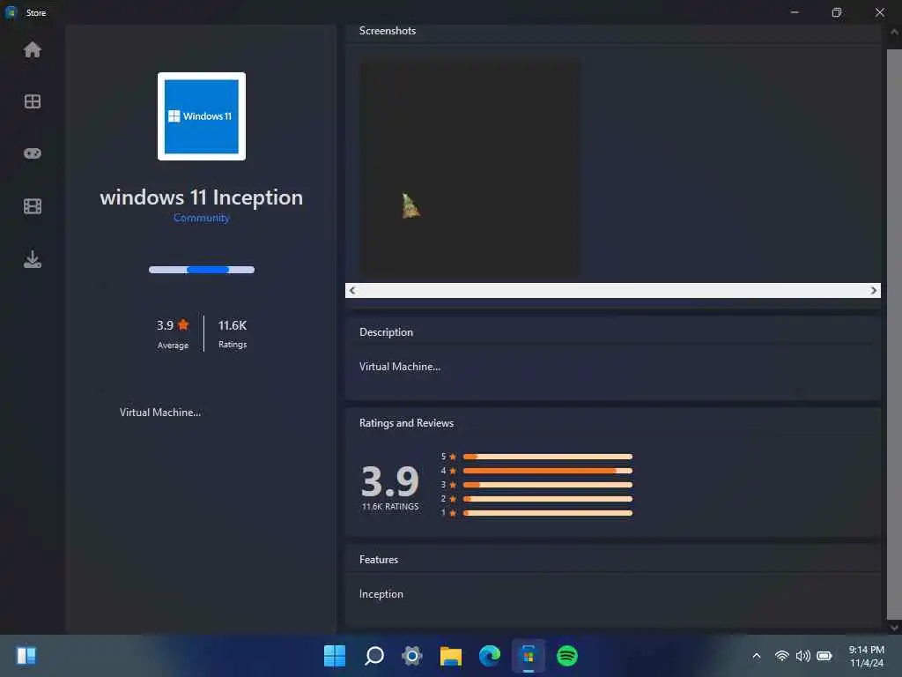Click the download progress bar
This screenshot has width=902, height=677.
202,270
